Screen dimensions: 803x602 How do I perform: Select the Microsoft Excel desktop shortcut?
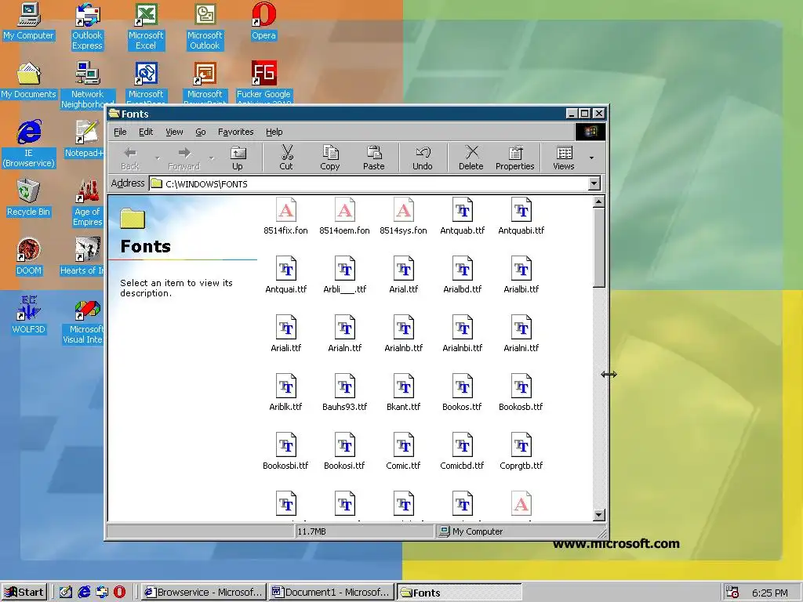(x=146, y=27)
